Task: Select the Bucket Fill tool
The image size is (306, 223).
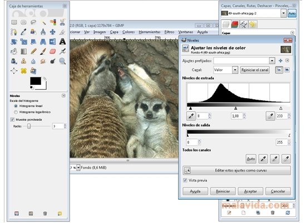Action: coord(14,51)
